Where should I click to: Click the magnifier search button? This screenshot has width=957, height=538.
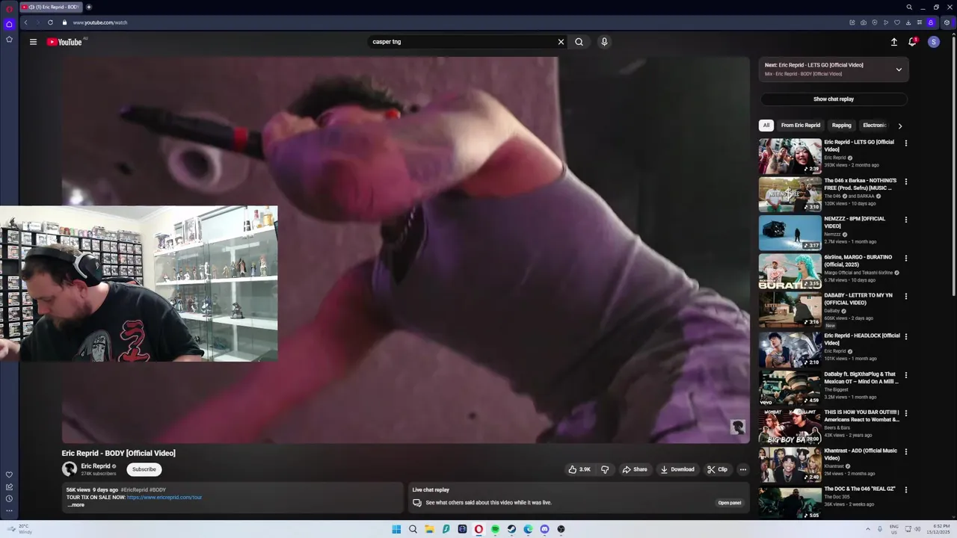pos(579,42)
